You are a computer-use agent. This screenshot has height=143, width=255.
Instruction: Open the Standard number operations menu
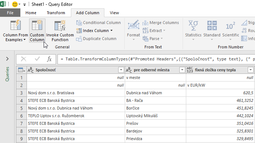(x=212, y=31)
